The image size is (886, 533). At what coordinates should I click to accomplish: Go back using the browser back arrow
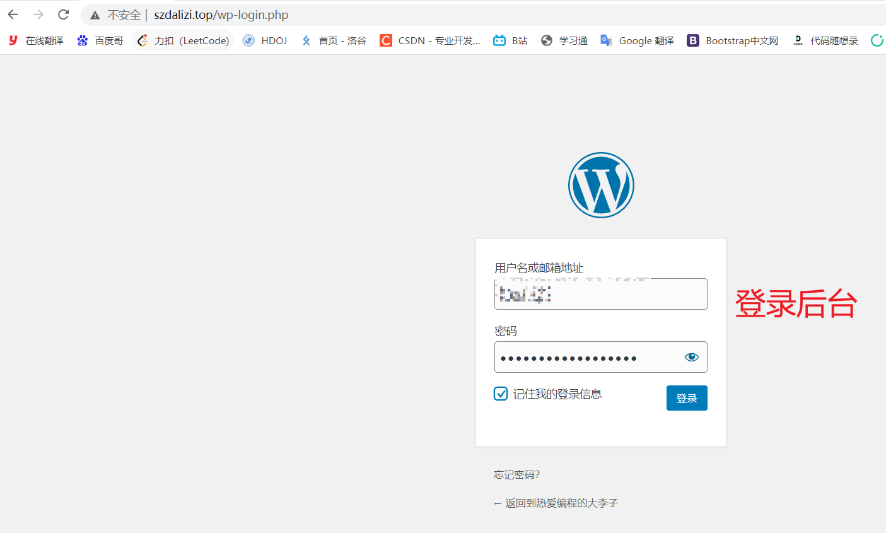(x=13, y=15)
